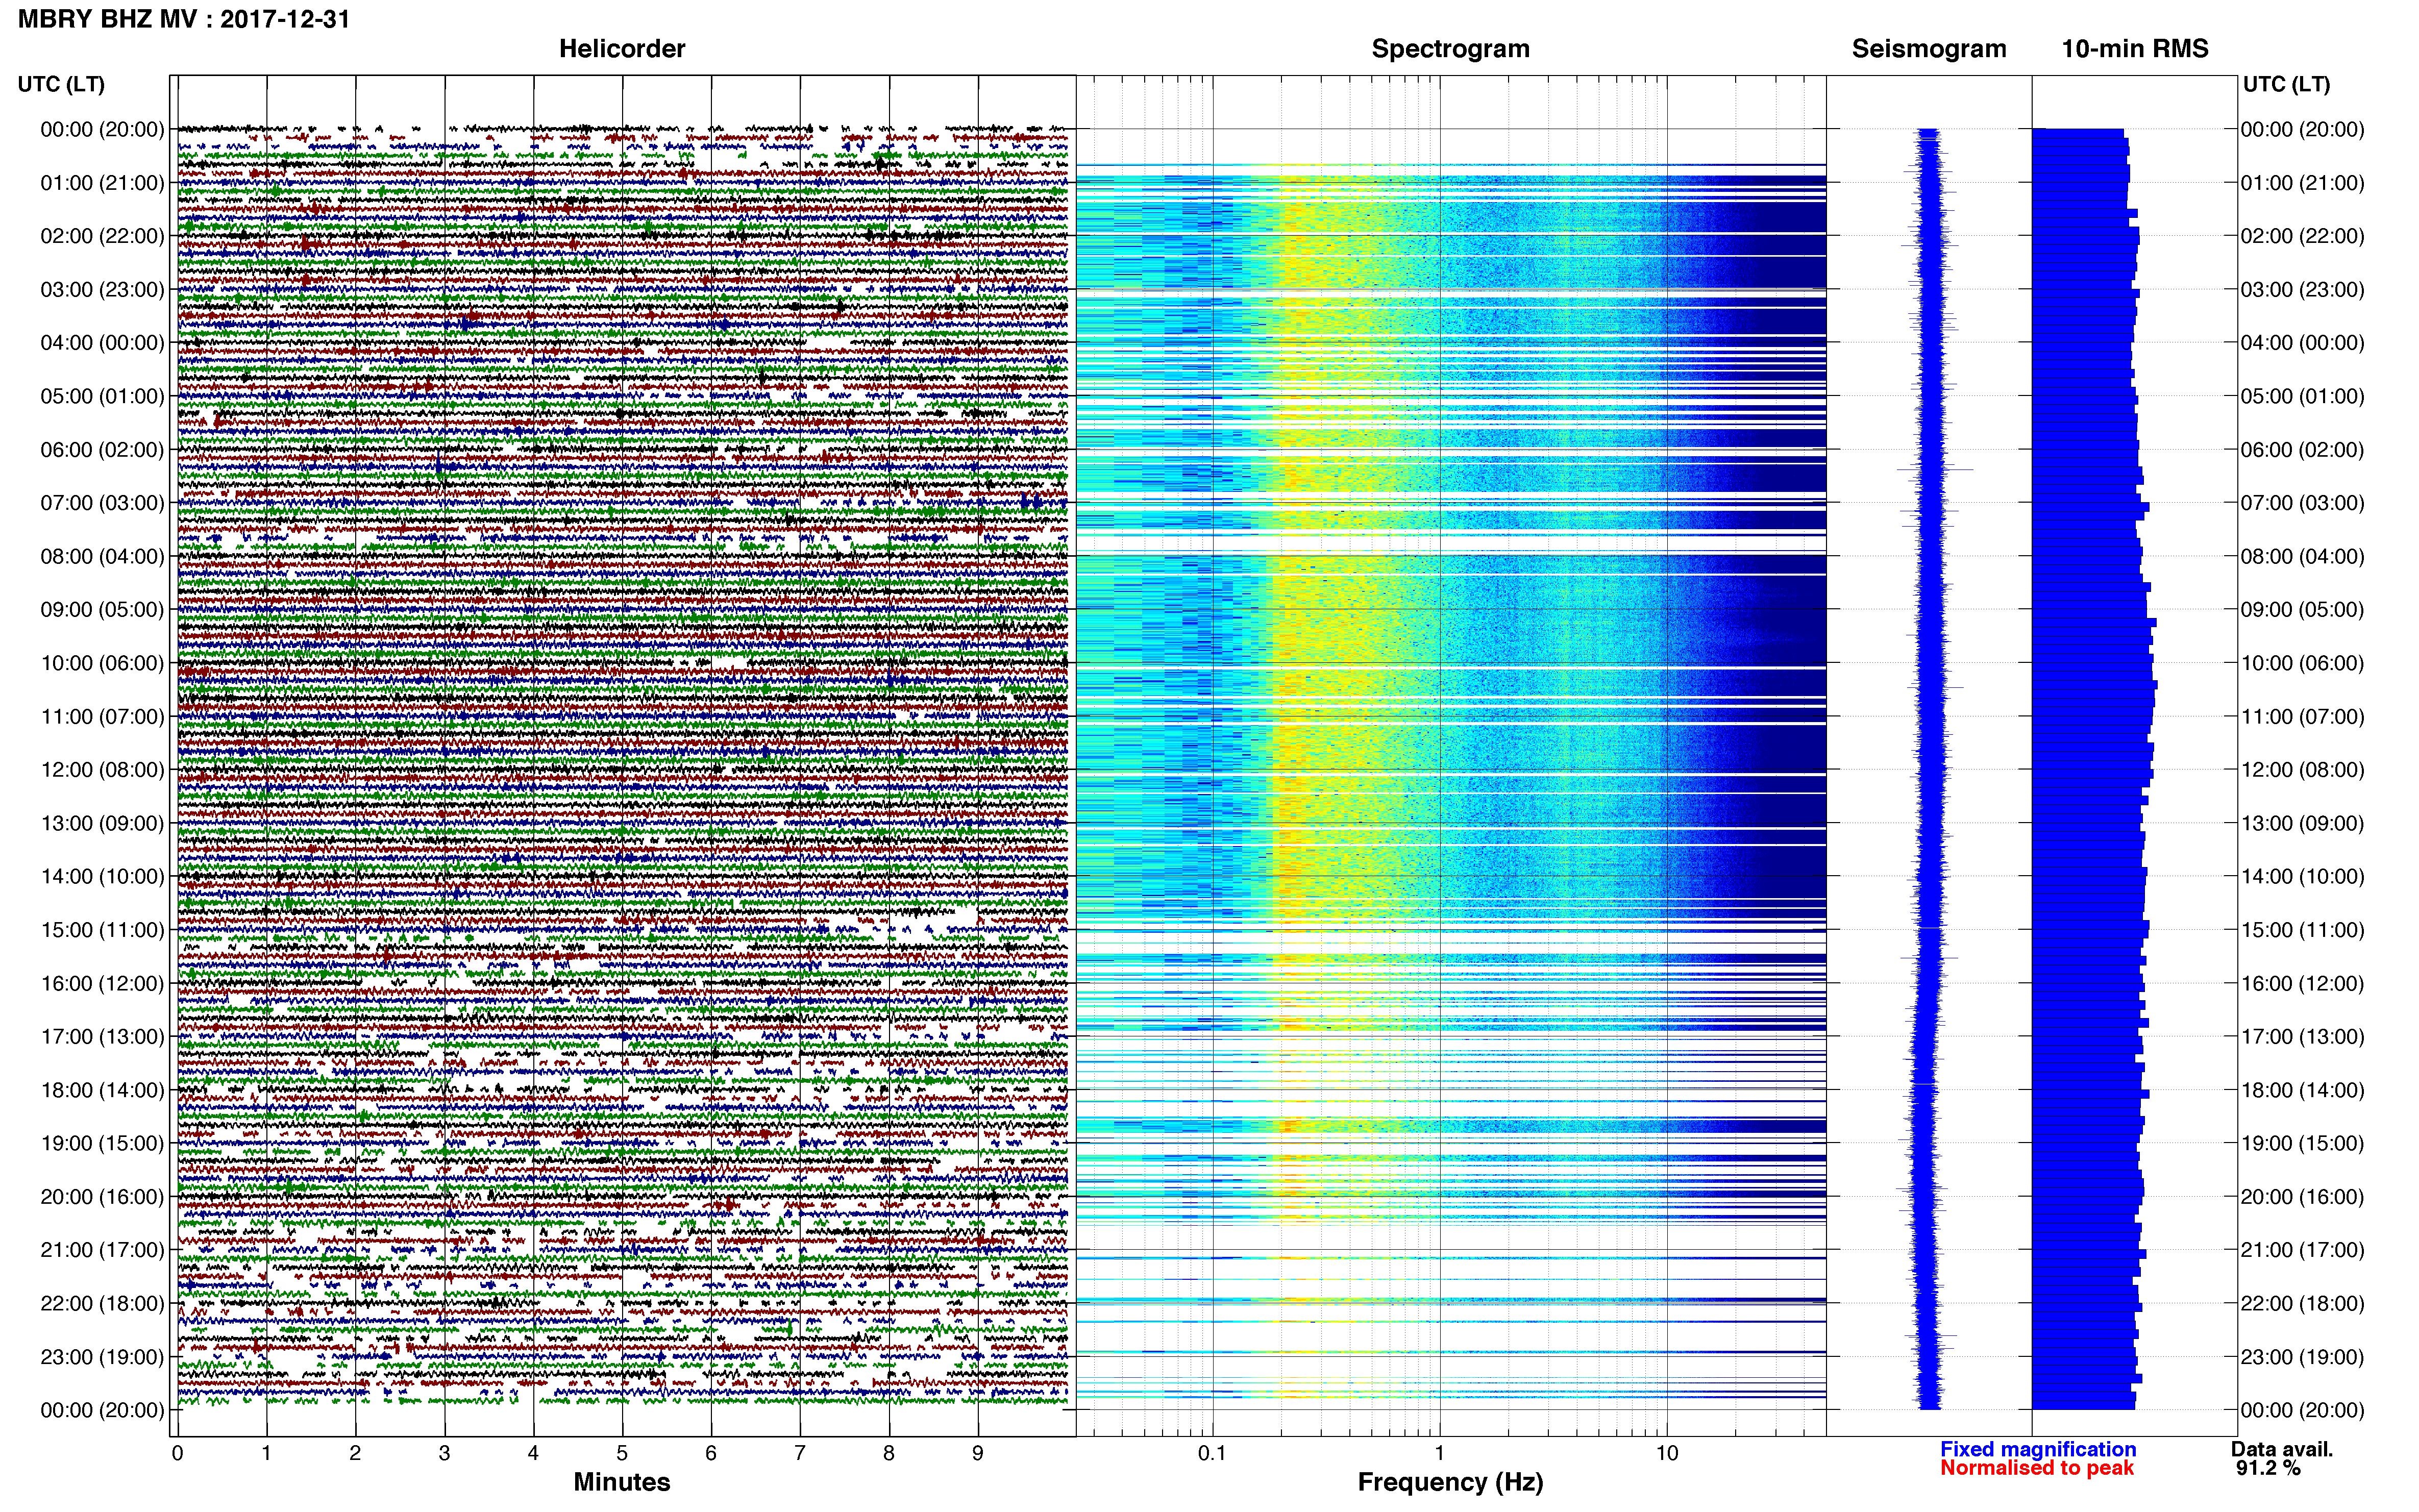Click the 'Helicorder' panel heading
This screenshot has height=1512, width=2419.
coord(622,49)
